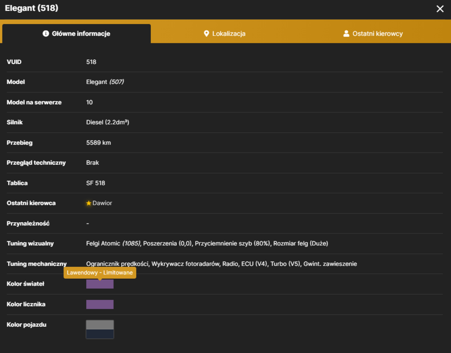Viewport: 451px width, 353px height.
Task: Click the Elegant (507) model value
Action: [105, 82]
